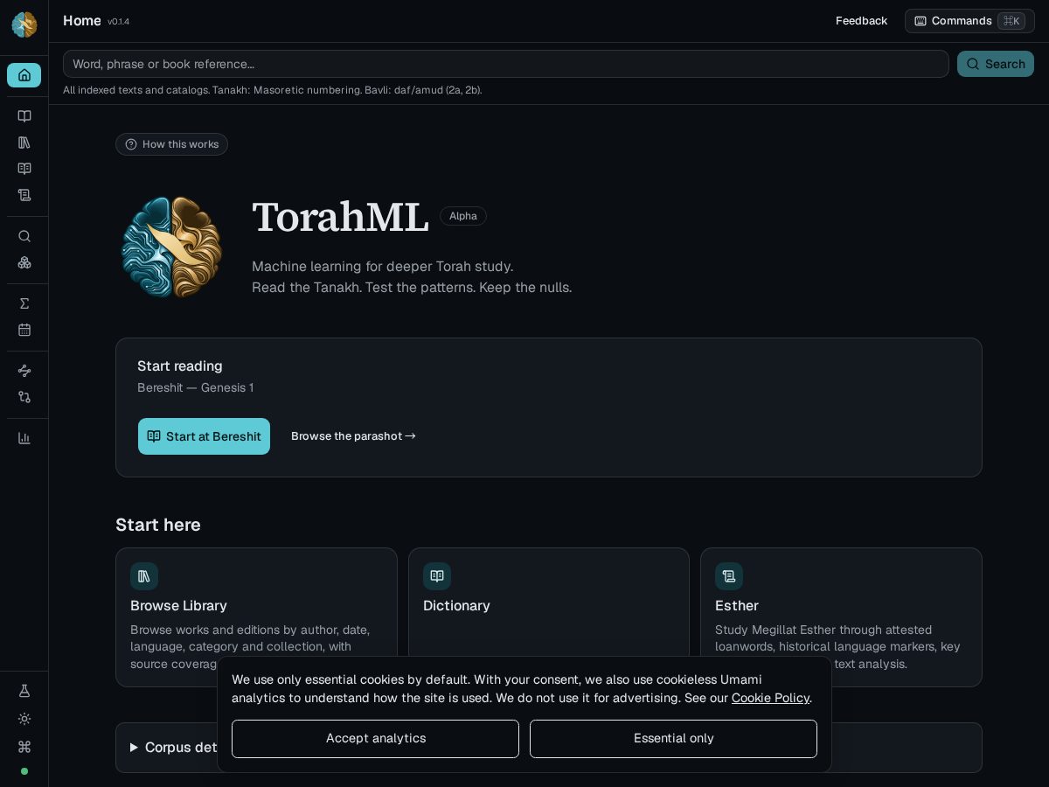Open the dictionary icon in sidebar
1049x787 pixels.
(x=24, y=169)
